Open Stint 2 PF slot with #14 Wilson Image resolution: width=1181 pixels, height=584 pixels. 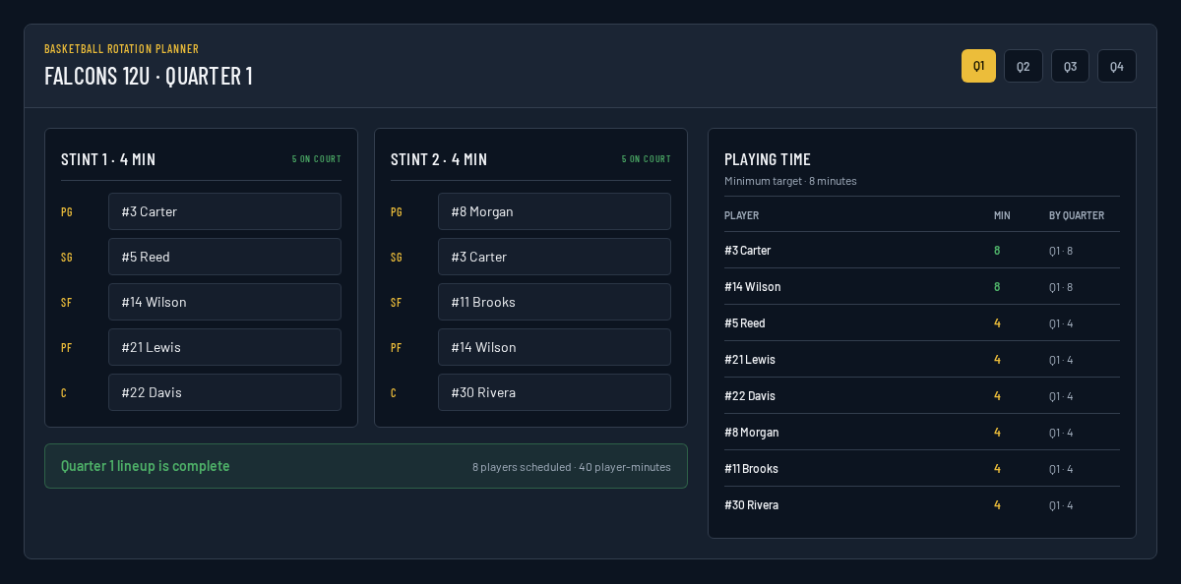click(554, 347)
